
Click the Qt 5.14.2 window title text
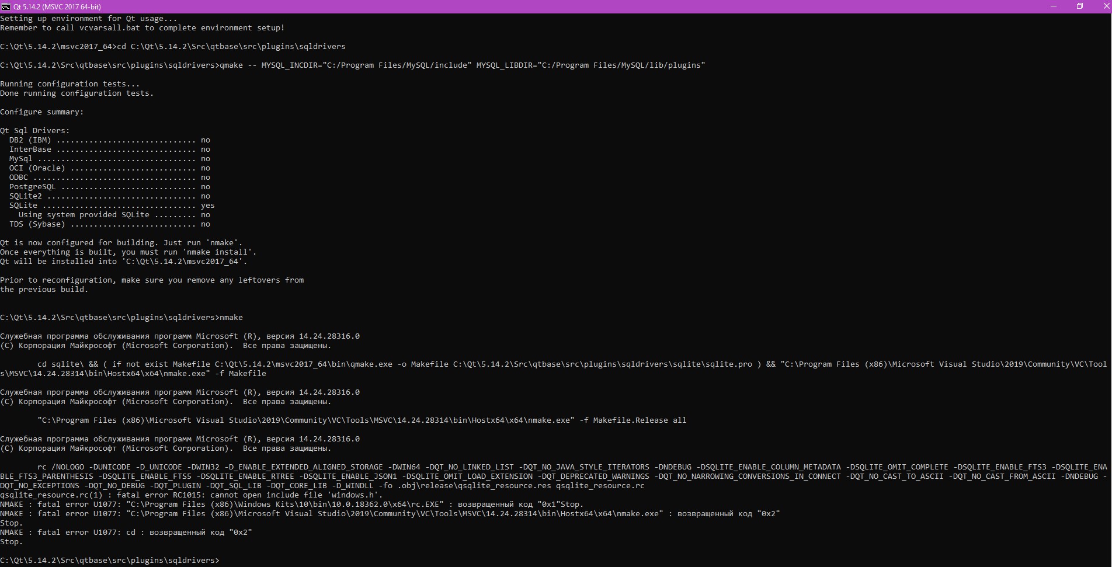(x=57, y=6)
